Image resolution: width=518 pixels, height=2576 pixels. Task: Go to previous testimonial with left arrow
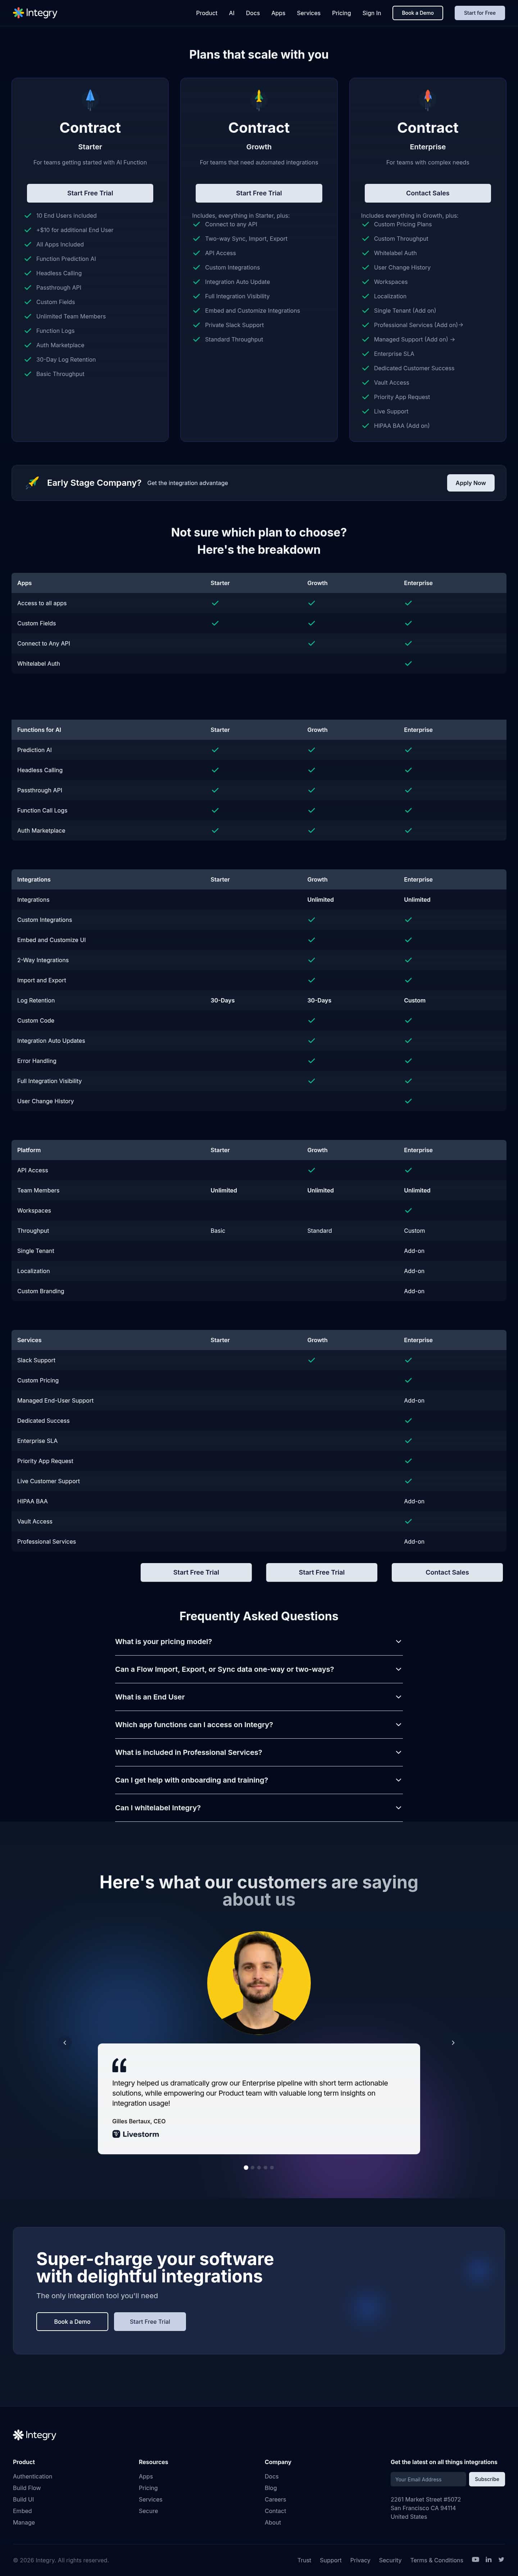pos(65,2042)
